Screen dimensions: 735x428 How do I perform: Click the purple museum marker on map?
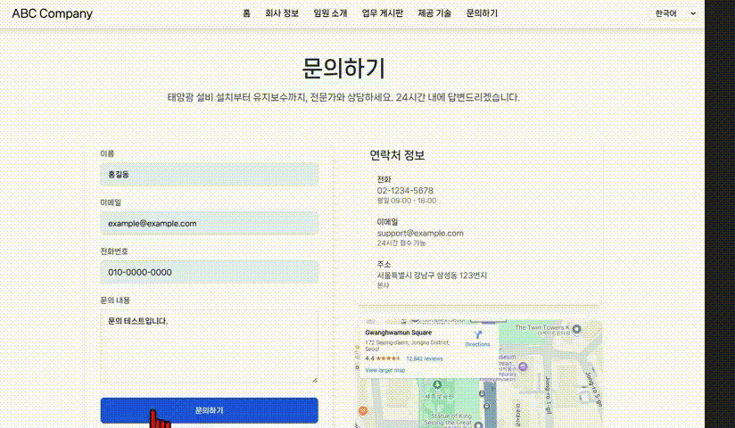click(523, 366)
